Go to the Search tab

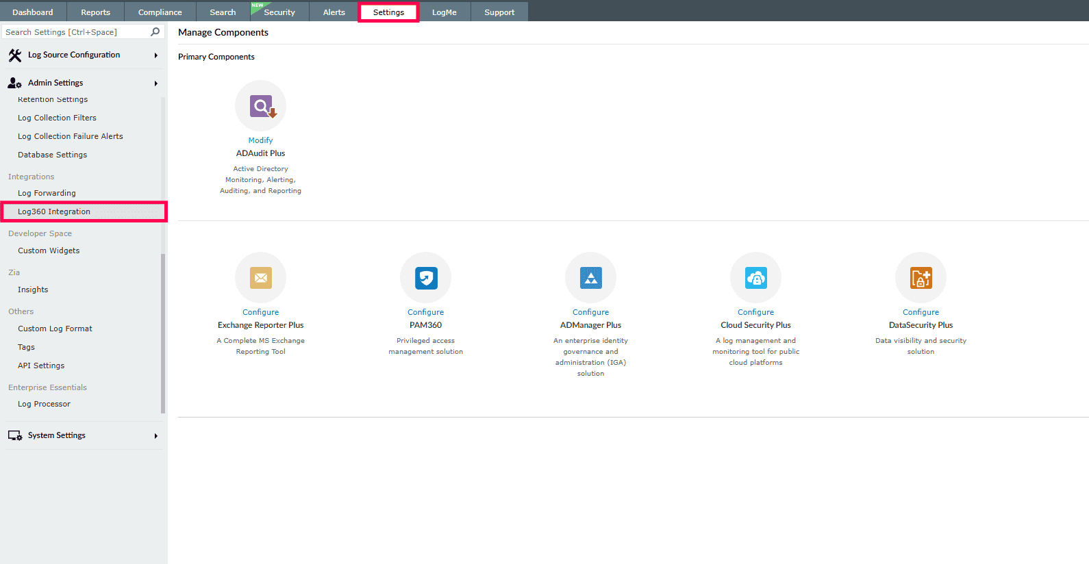coord(223,12)
